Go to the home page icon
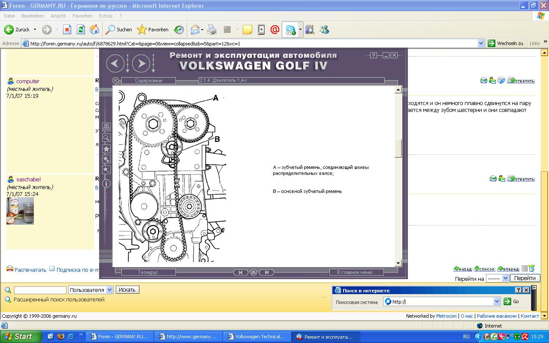549x343 pixels. (x=94, y=30)
